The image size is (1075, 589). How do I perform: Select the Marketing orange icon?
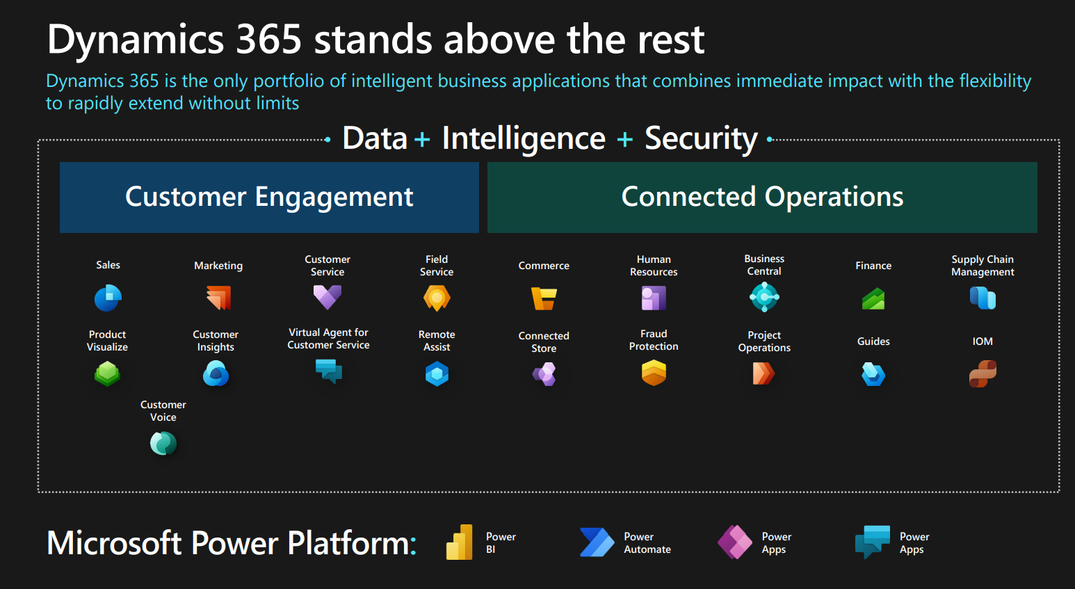(218, 298)
